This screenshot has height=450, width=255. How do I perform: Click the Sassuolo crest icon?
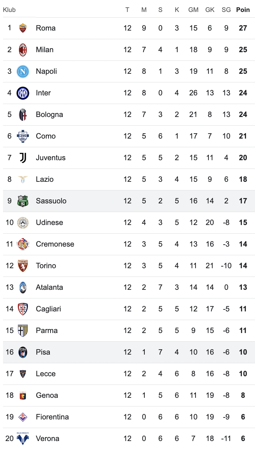tap(23, 201)
